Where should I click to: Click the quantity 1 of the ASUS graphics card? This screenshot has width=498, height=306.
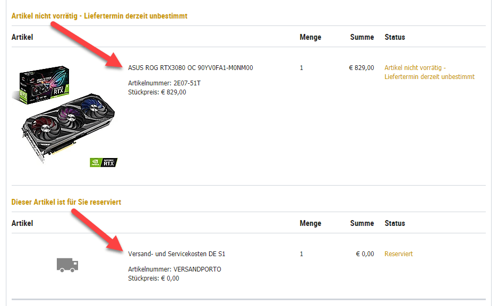(x=302, y=68)
